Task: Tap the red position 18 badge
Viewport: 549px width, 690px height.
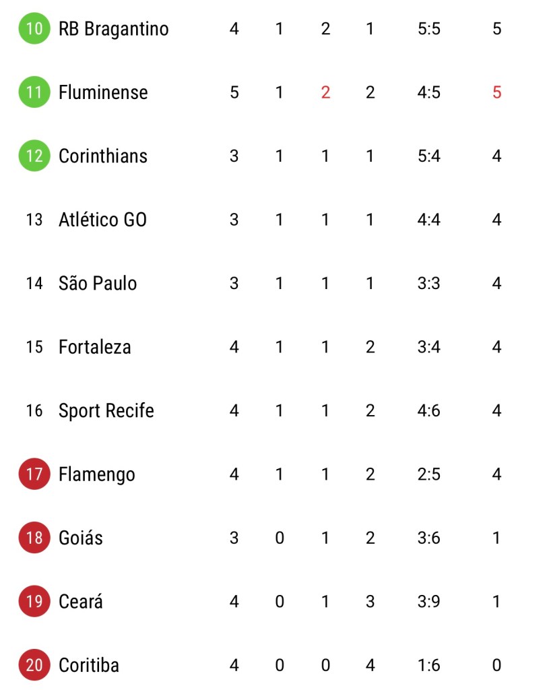Action: click(34, 538)
